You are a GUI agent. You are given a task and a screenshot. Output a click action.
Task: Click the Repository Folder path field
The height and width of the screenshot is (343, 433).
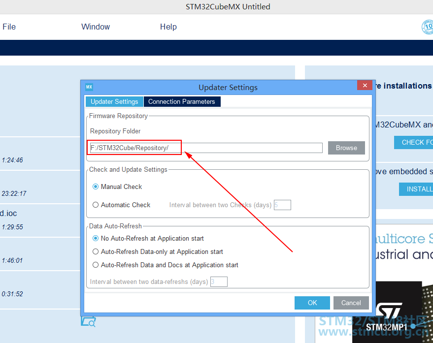tap(206, 148)
